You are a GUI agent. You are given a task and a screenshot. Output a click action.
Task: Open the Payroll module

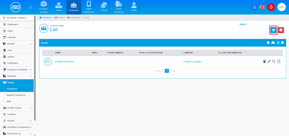104,7
